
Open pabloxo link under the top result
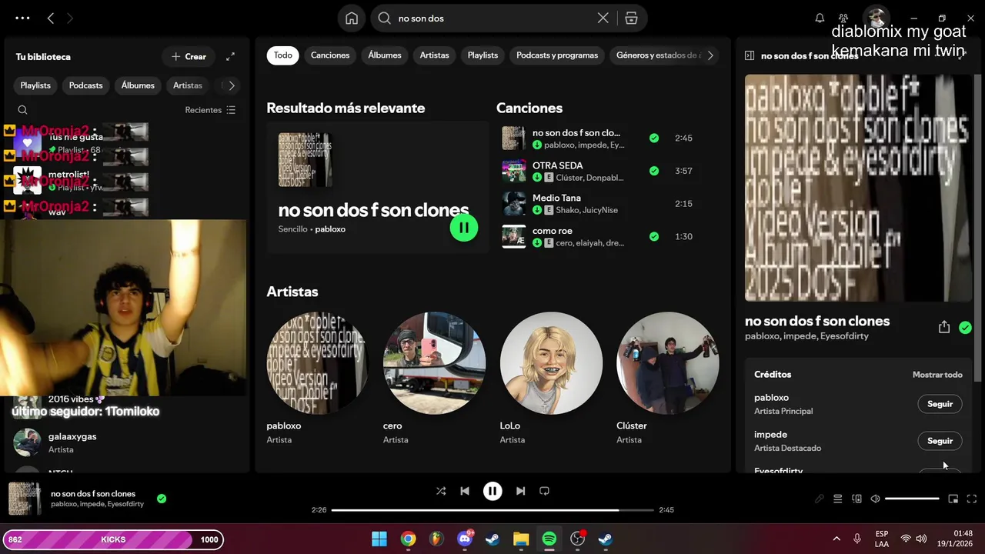[330, 229]
